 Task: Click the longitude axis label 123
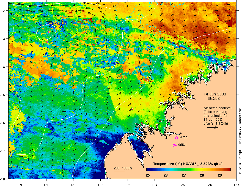pyautogui.click(x=128, y=185)
